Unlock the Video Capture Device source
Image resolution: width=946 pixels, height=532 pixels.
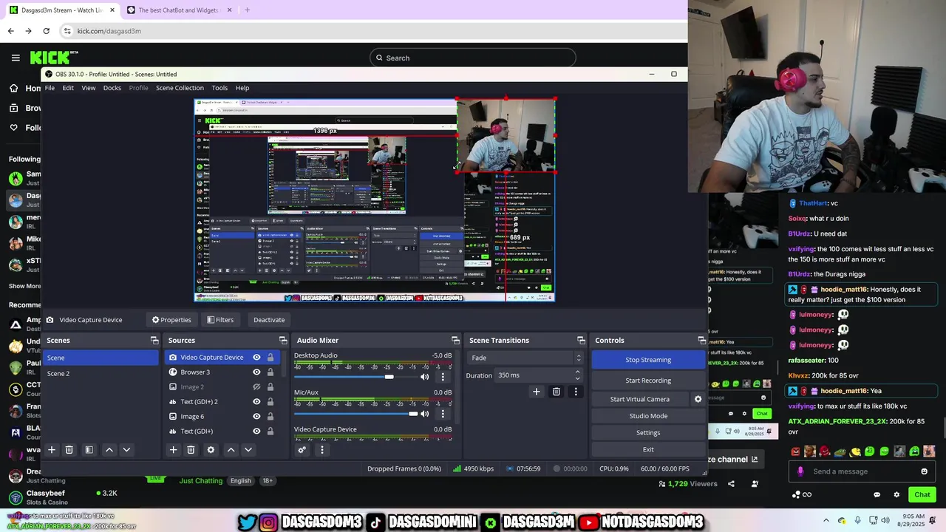pos(270,357)
